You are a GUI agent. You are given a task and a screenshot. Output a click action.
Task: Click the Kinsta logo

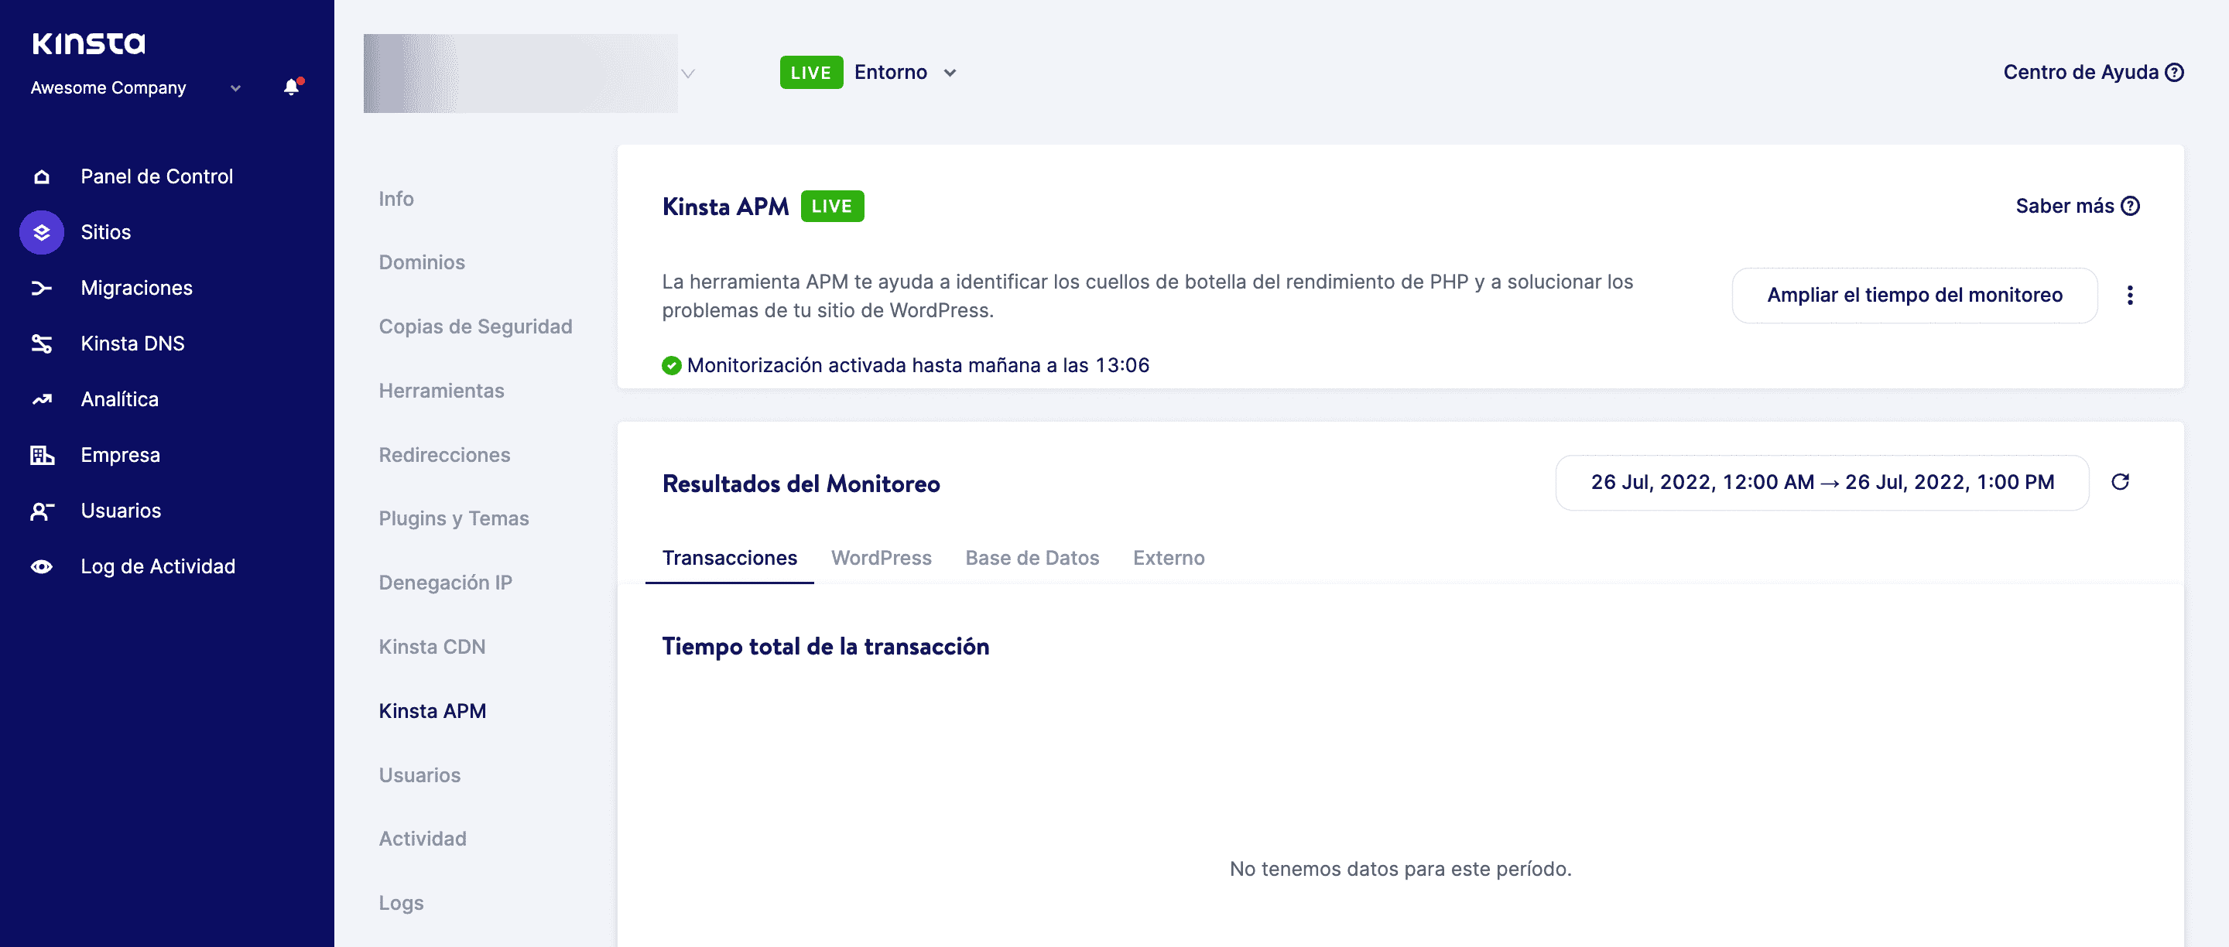pos(89,43)
